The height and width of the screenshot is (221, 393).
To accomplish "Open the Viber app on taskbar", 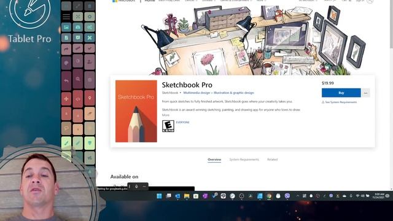I will tap(287, 196).
